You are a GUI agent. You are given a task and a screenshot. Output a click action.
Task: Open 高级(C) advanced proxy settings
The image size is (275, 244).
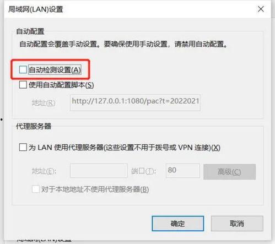(x=229, y=172)
